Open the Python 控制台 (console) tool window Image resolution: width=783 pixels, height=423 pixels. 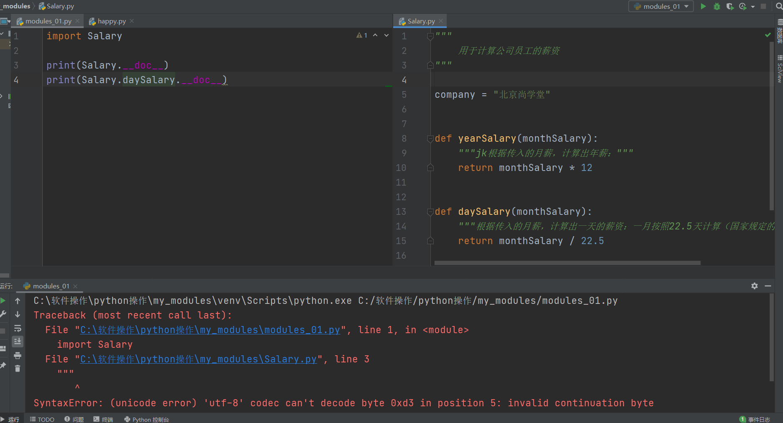[147, 419]
